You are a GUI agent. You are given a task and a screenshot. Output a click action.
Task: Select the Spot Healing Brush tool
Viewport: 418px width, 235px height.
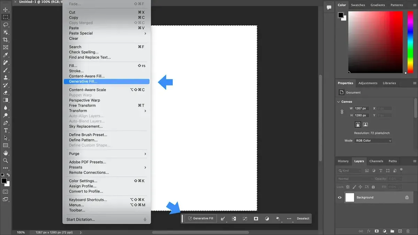pyautogui.click(x=6, y=63)
